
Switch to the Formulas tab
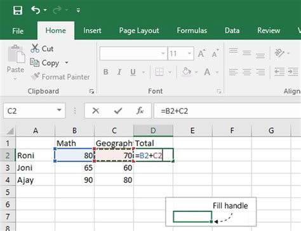[192, 30]
